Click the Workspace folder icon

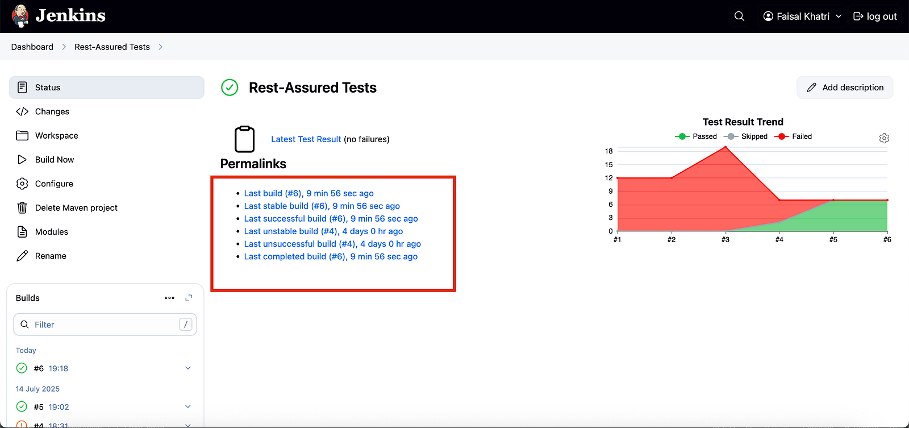click(22, 135)
